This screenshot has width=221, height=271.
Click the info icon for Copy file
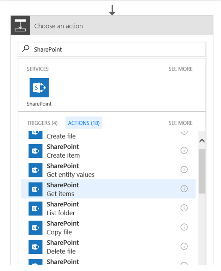click(x=184, y=227)
